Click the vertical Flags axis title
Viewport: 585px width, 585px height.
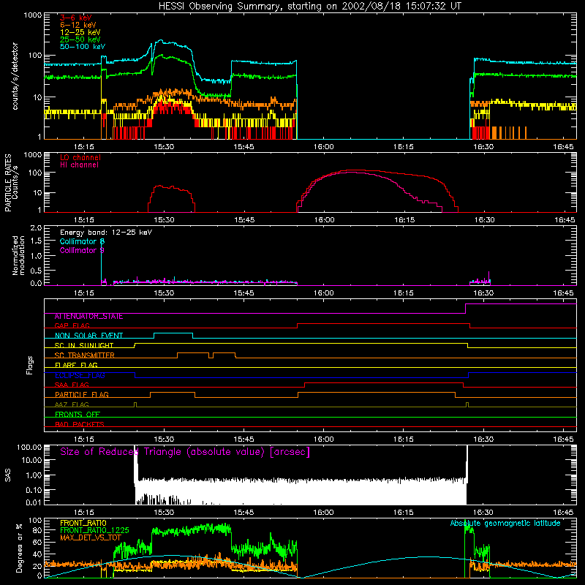pos(30,365)
